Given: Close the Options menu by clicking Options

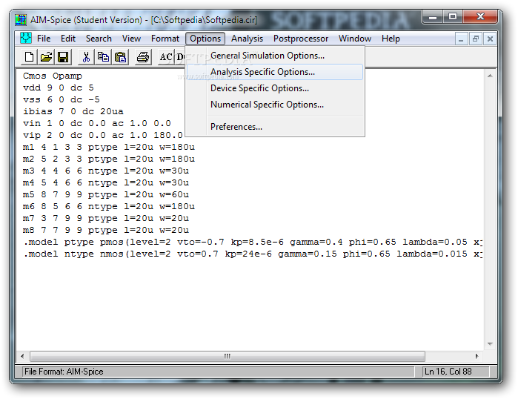Looking at the screenshot, I should tap(205, 39).
